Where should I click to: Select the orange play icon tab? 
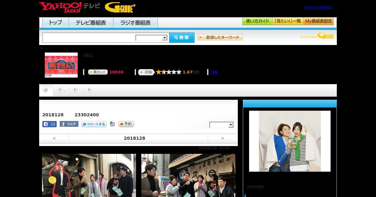[61, 90]
